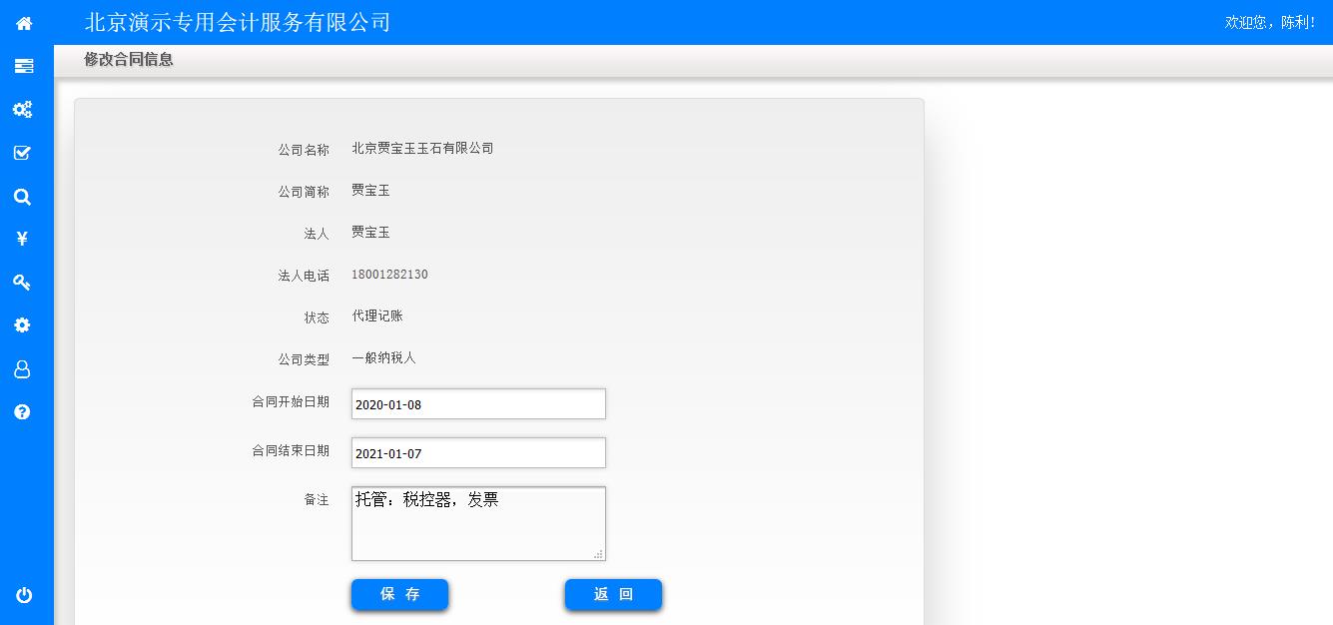Click the company title 北京演示专用会计服务有限公司

pyautogui.click(x=238, y=22)
